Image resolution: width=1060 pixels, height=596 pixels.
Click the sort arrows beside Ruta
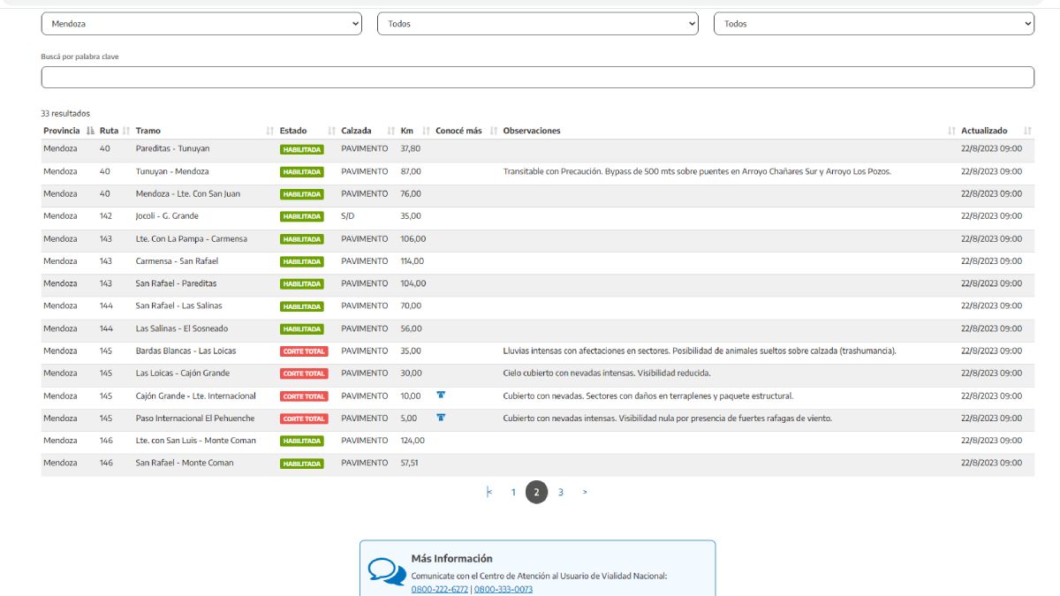[x=125, y=131]
